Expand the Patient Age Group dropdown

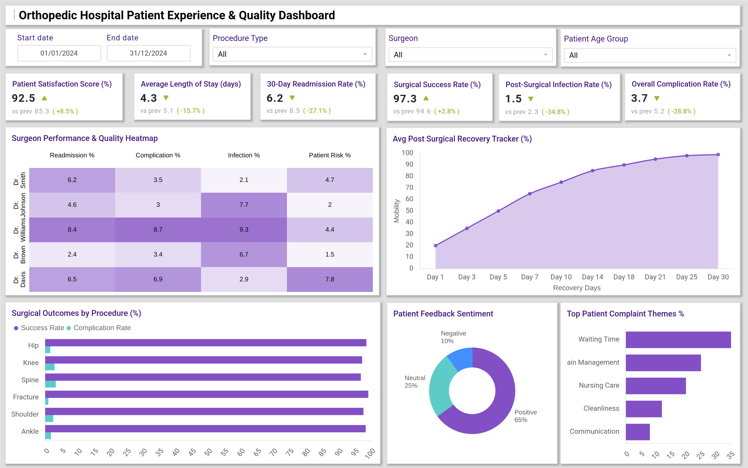tap(650, 55)
